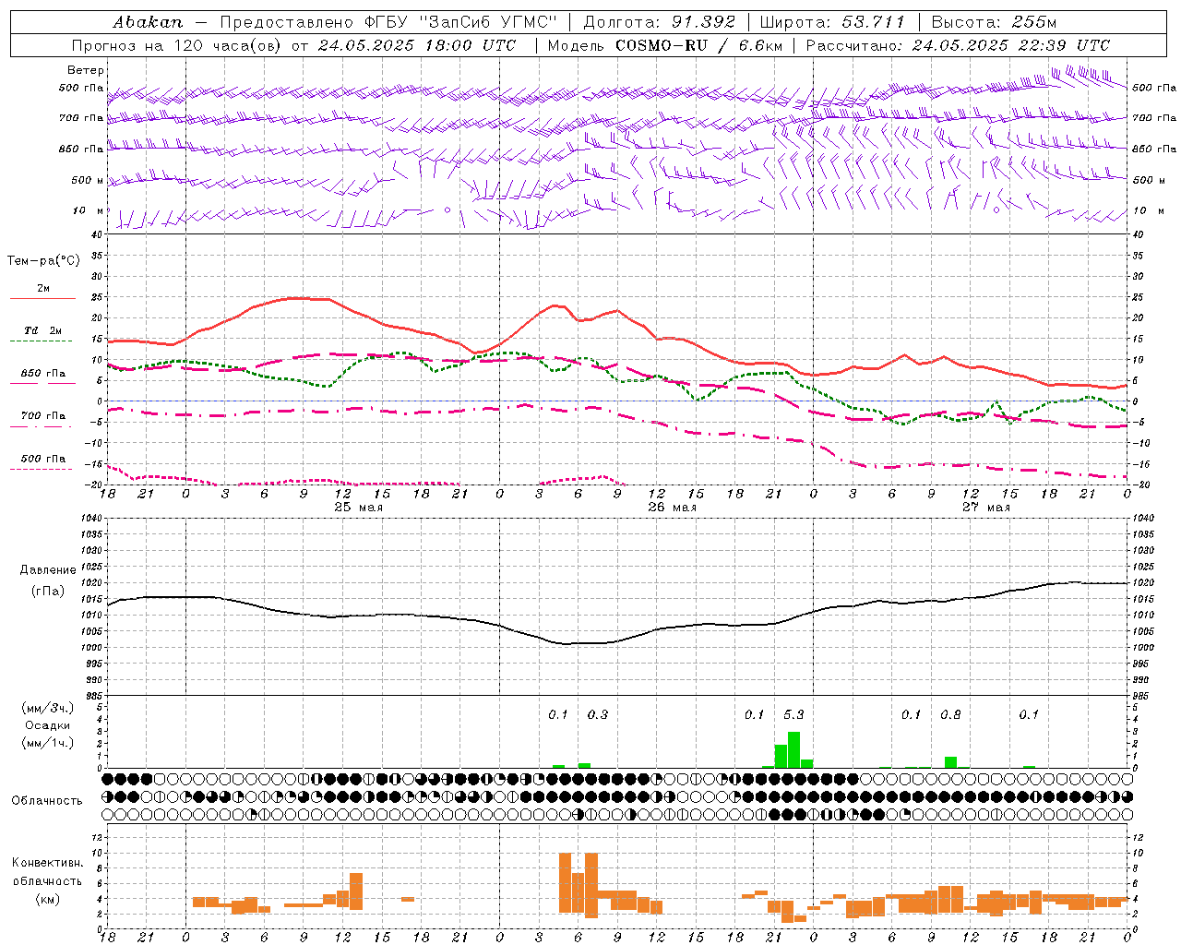The height and width of the screenshot is (945, 1181).
Task: Click the (мм/1ч.) precipitation unit label
Action: [x=48, y=743]
